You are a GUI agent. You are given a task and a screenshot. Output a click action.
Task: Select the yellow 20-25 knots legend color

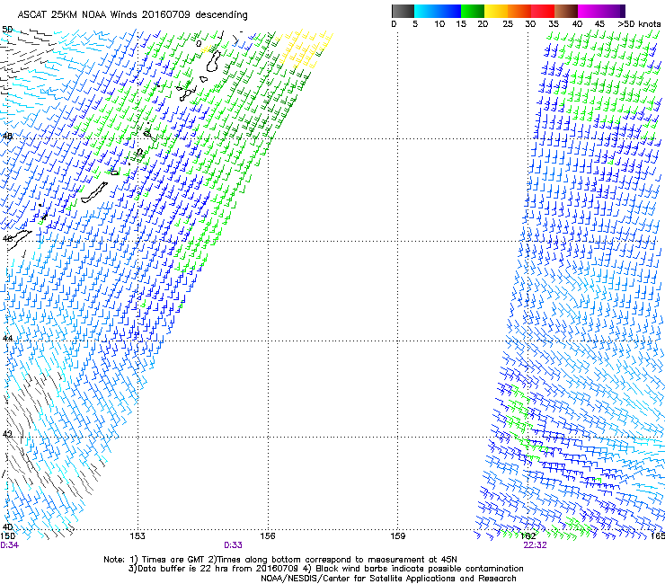pyautogui.click(x=496, y=11)
